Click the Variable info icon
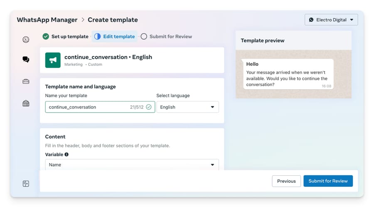The image size is (374, 208). click(66, 155)
